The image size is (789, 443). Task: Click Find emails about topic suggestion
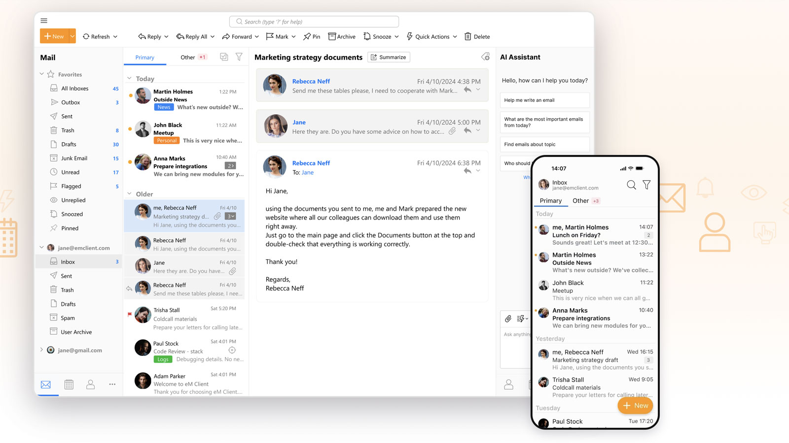point(544,144)
